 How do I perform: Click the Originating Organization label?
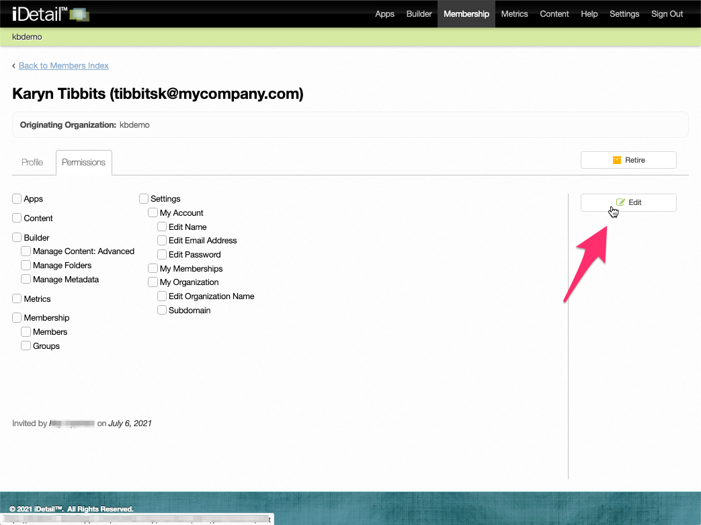[x=68, y=125]
